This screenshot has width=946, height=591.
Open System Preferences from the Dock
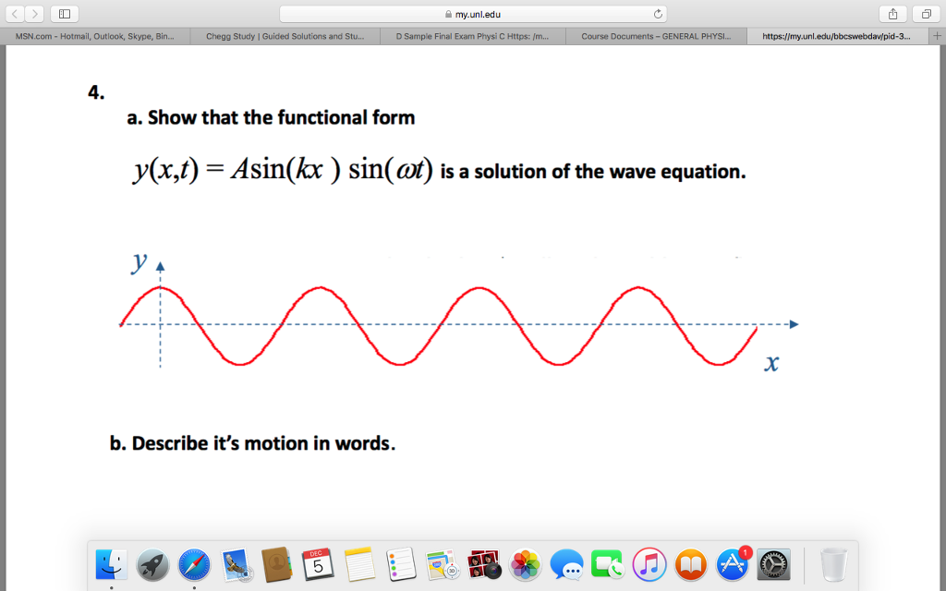772,564
